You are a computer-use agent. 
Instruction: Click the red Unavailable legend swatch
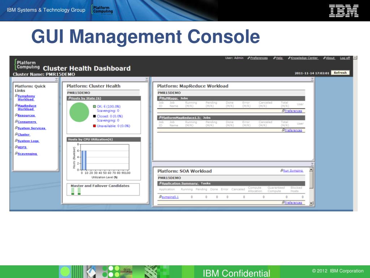point(94,126)
